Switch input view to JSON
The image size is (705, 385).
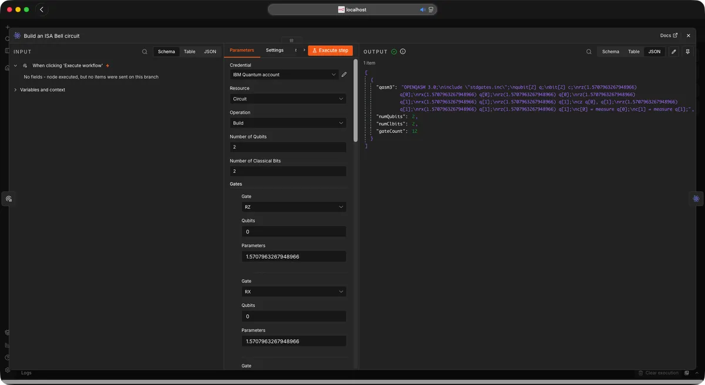210,52
